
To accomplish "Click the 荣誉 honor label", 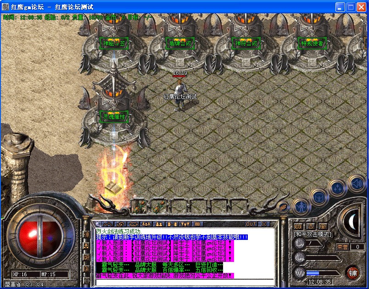I will 342,247.
